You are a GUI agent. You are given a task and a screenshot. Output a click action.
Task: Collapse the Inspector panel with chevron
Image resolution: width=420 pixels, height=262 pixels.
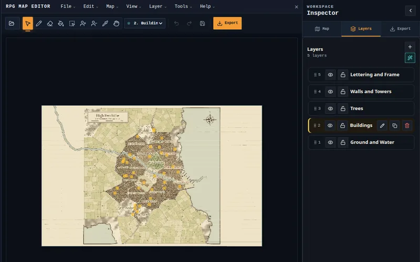coord(411,10)
